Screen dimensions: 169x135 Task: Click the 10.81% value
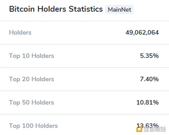pyautogui.click(x=148, y=102)
